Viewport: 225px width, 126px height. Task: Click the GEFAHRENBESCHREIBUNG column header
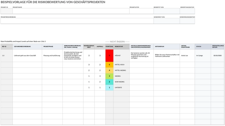[27, 47]
